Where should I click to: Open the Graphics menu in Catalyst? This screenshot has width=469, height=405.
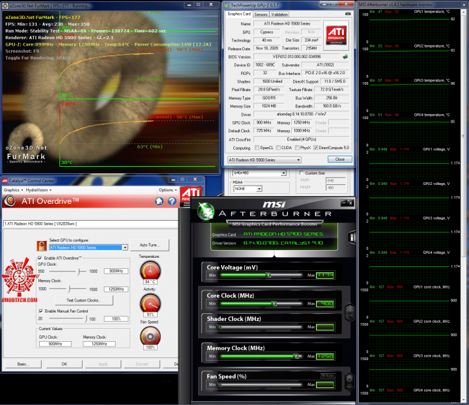point(13,190)
